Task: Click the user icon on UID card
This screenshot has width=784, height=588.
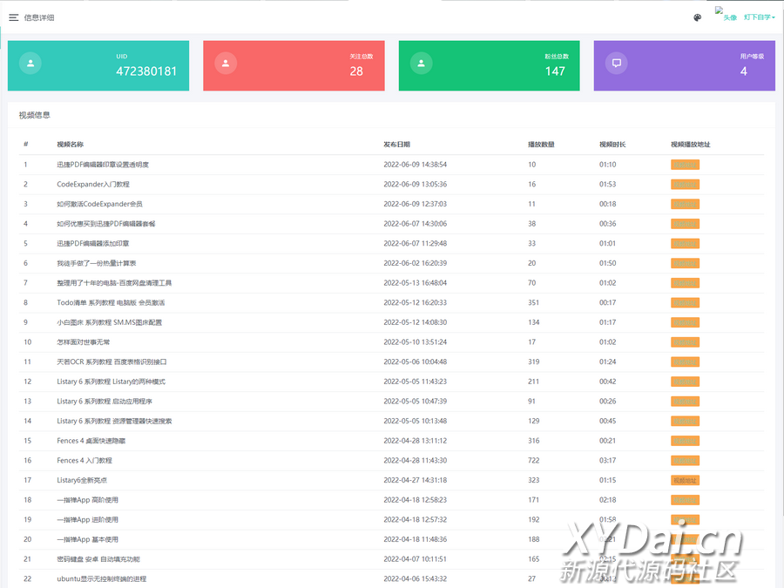Action: 30,64
